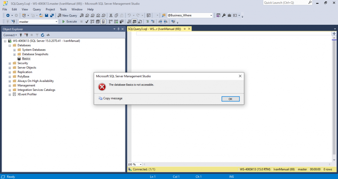Click the New Query button
Image resolution: width=338 pixels, height=179 pixels.
67,15
